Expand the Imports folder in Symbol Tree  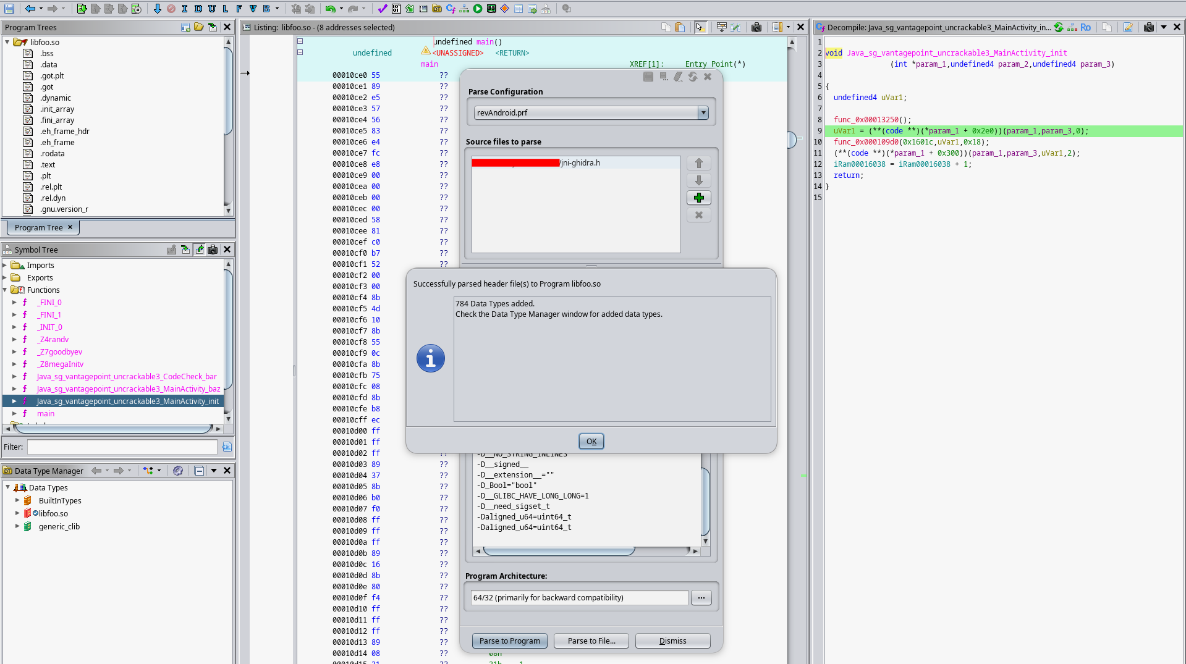pyautogui.click(x=5, y=265)
